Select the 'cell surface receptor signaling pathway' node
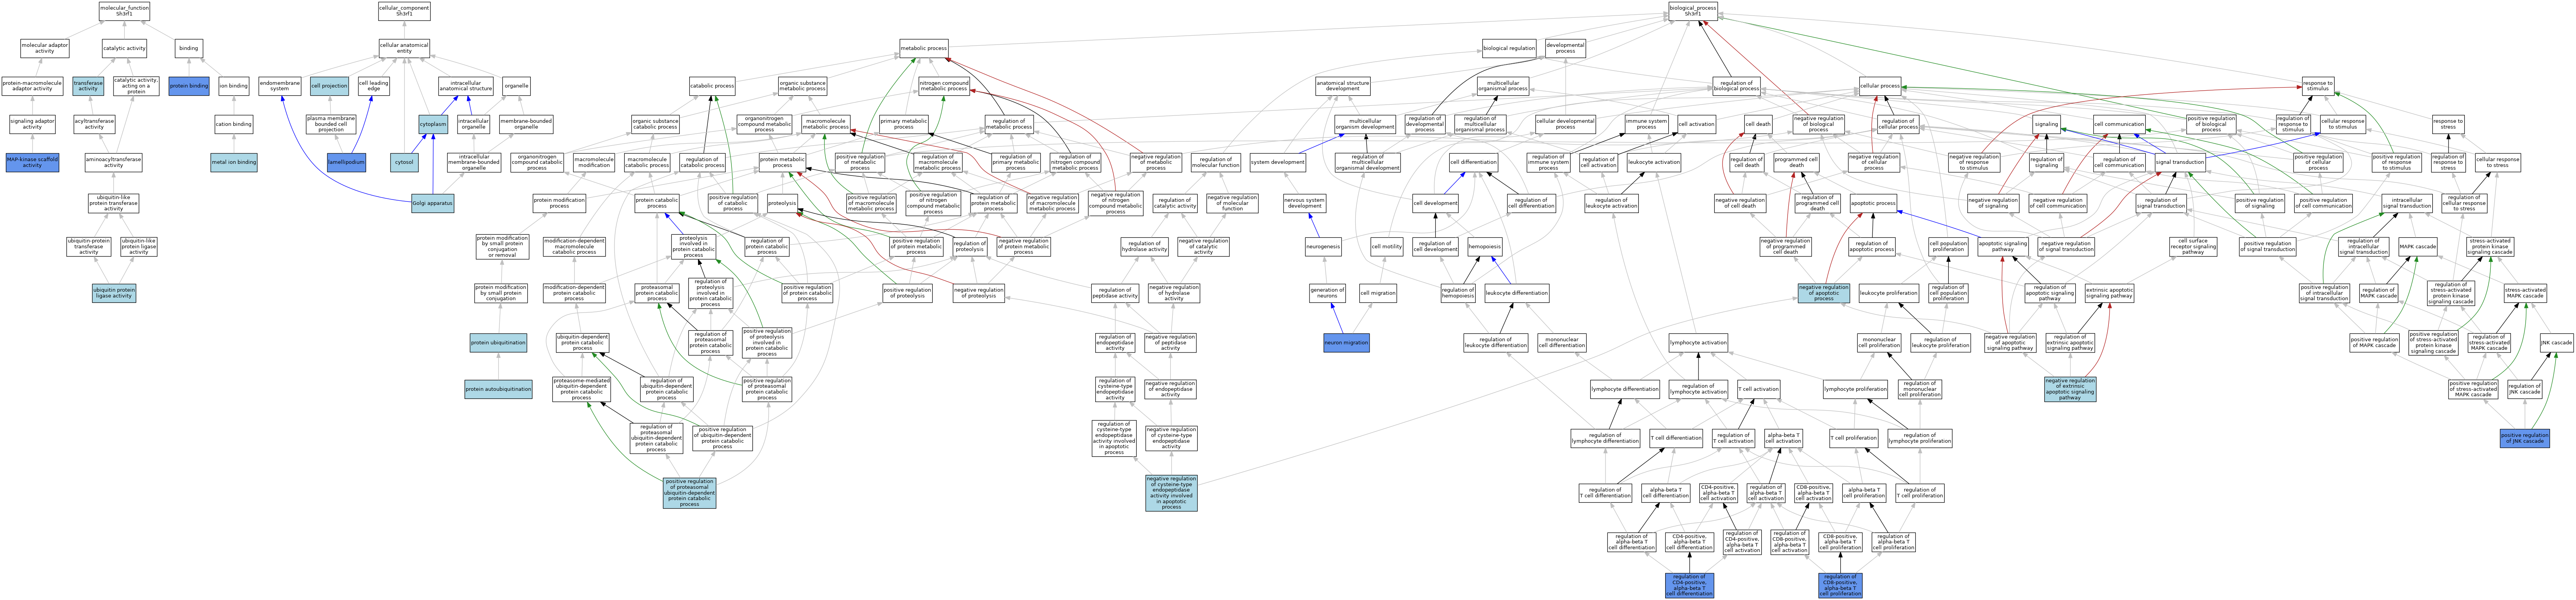Image resolution: width=2576 pixels, height=600 pixels. pyautogui.click(x=2193, y=246)
